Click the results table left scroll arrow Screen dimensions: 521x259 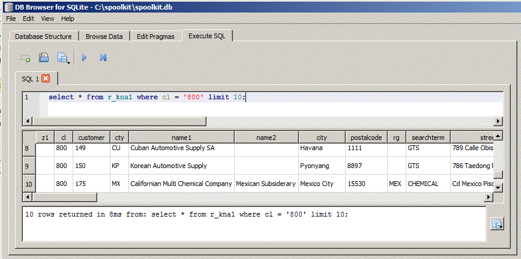point(27,197)
